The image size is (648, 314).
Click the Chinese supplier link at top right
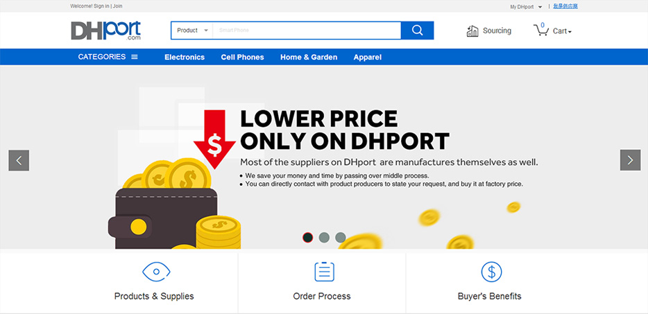tap(565, 6)
